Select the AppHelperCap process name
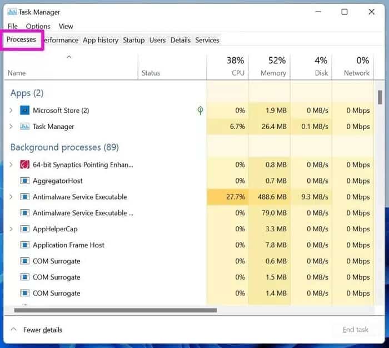 tap(55, 229)
